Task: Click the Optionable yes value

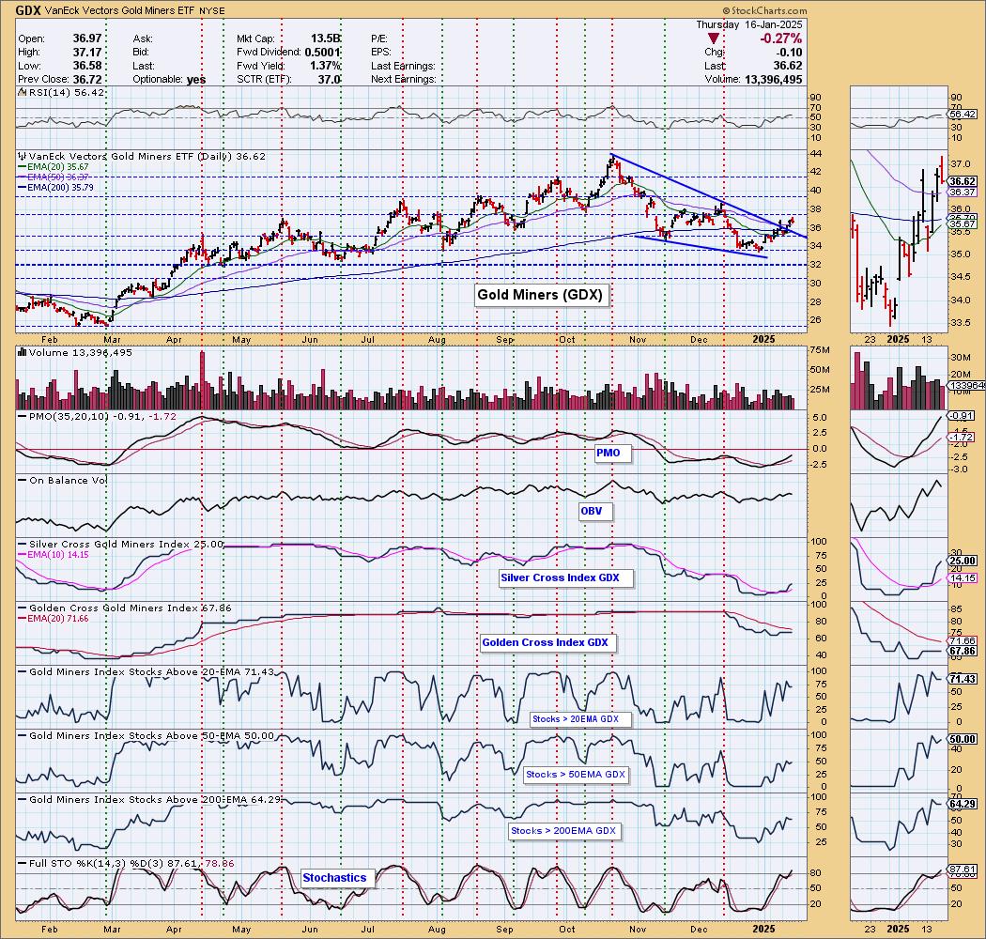Action: 195,79
